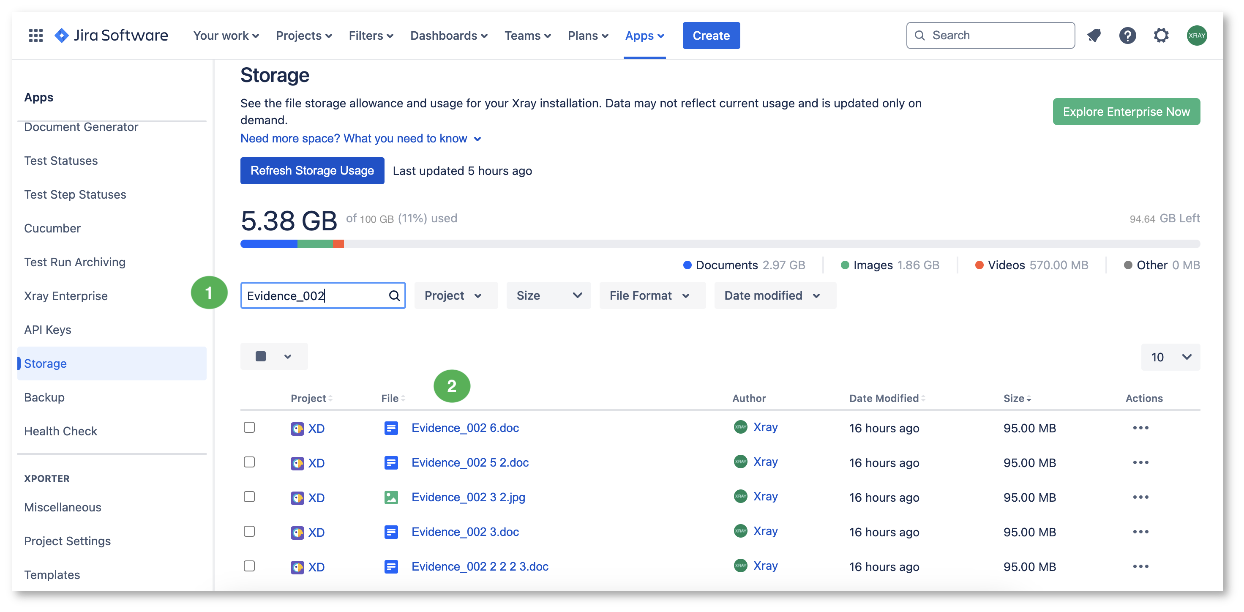Select the Evidence_002 6.doc row checkbox
Image resolution: width=1244 pixels, height=612 pixels.
[x=249, y=427]
